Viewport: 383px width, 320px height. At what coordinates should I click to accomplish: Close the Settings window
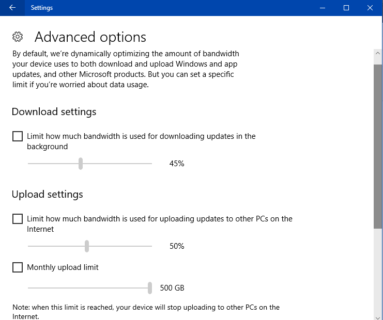click(370, 8)
